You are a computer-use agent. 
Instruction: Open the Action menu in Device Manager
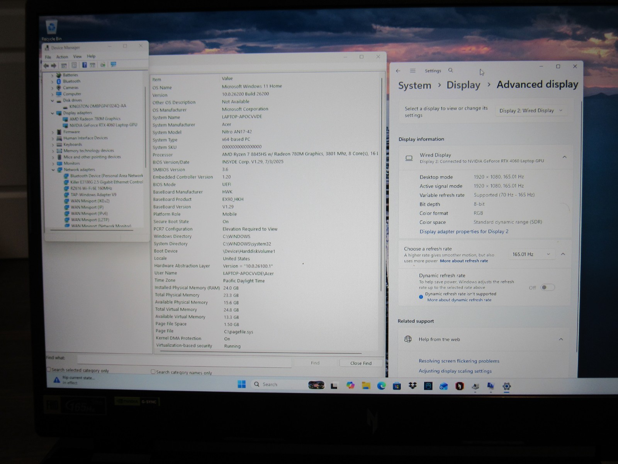tap(62, 56)
